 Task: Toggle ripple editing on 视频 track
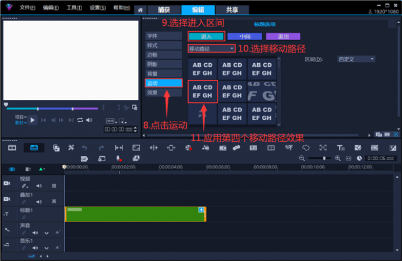point(24,186)
